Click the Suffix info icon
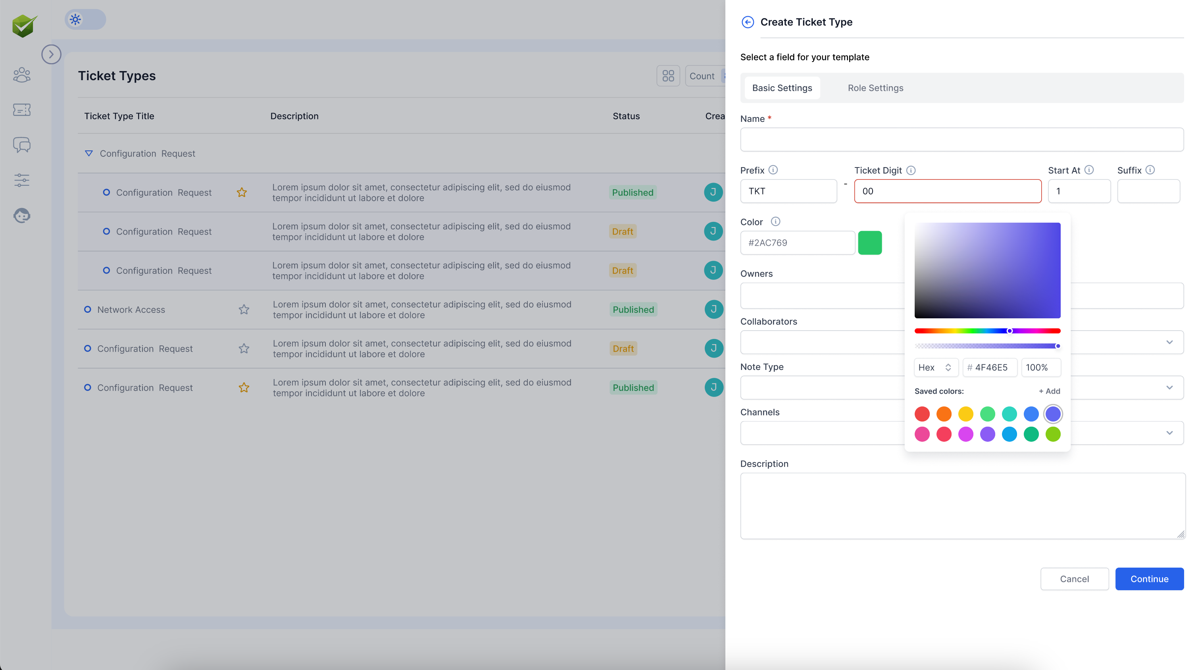The height and width of the screenshot is (670, 1196). (x=1150, y=170)
